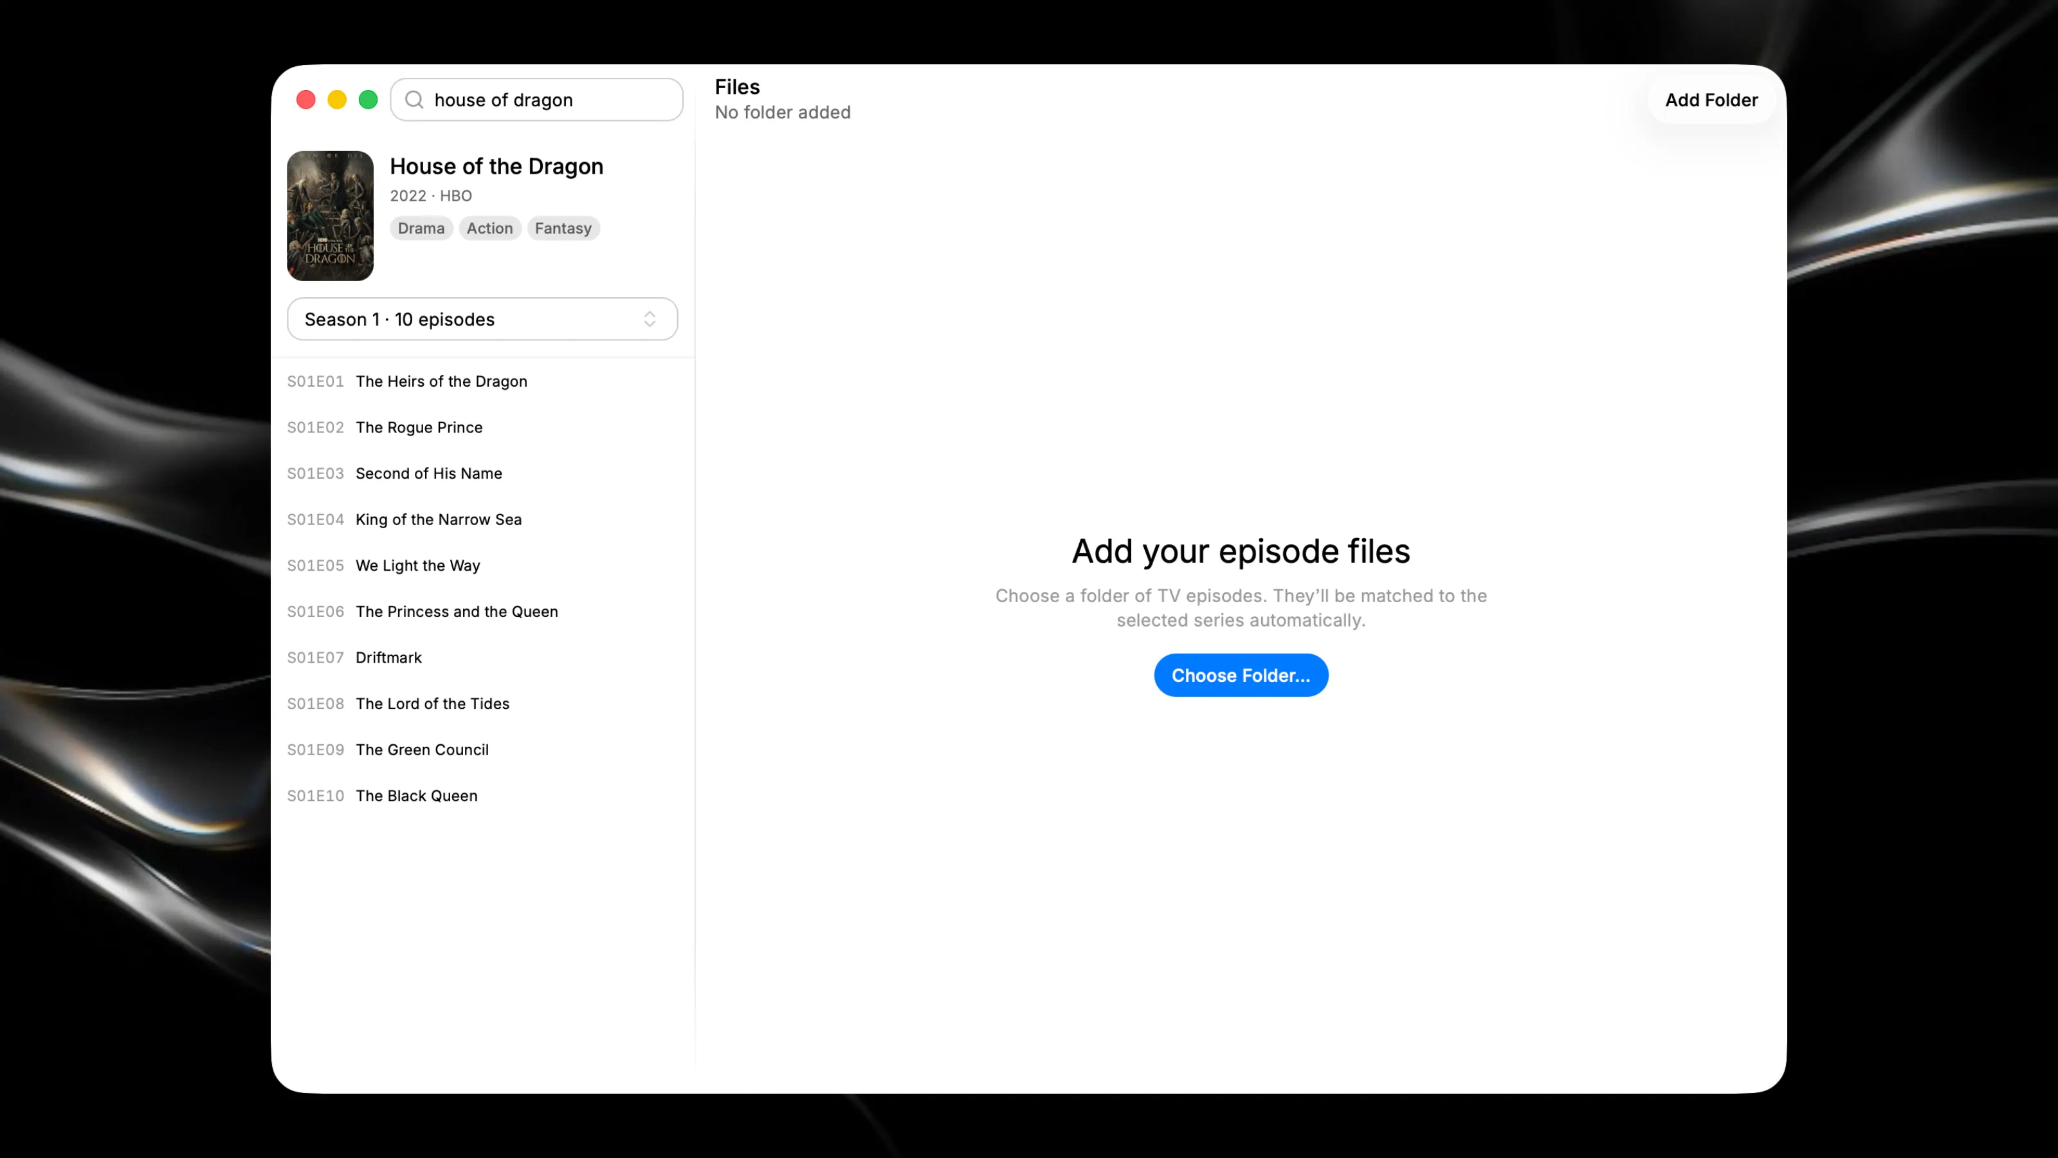Zoom the window with the green button
The image size is (2058, 1158).
click(367, 100)
